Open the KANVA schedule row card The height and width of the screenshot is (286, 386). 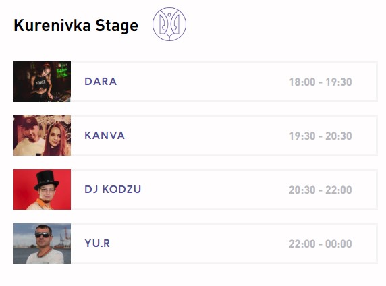[x=196, y=136]
